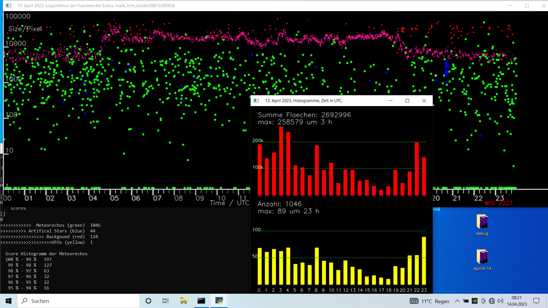The width and height of the screenshot is (548, 308).
Task: Open Task View in the taskbar
Action: [x=166, y=301]
